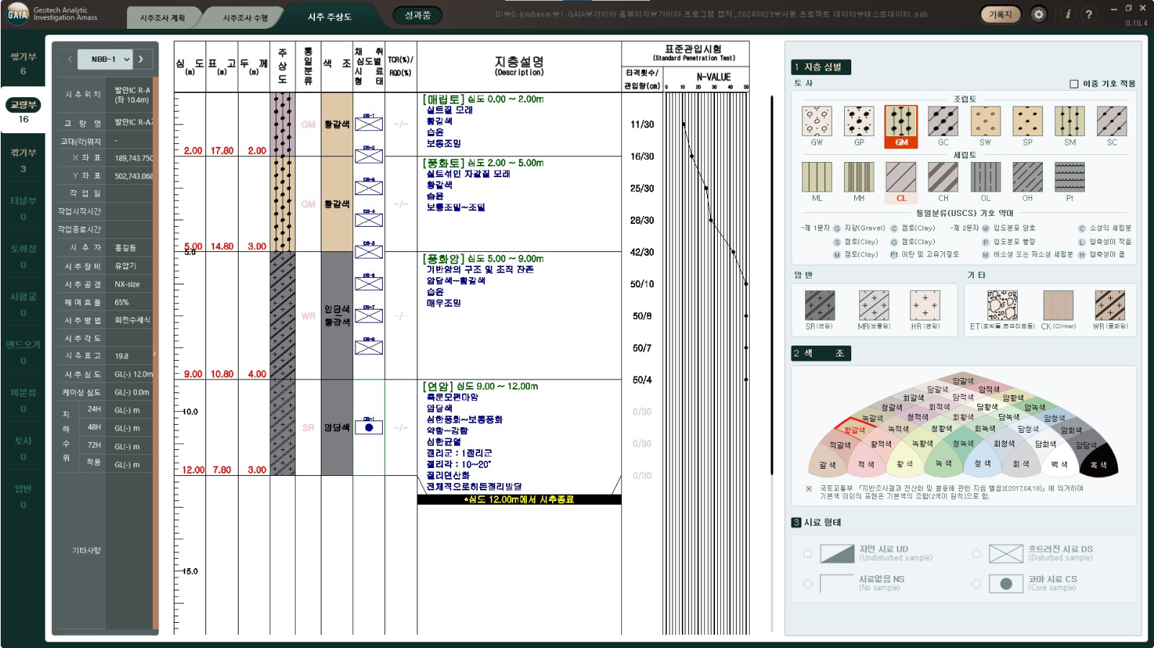The height and width of the screenshot is (648, 1154).
Task: Select the GW gravel soil symbol
Action: pyautogui.click(x=817, y=122)
